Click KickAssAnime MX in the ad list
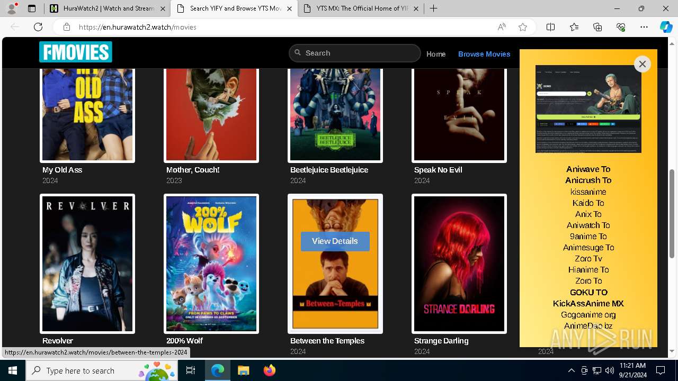 [x=588, y=303]
